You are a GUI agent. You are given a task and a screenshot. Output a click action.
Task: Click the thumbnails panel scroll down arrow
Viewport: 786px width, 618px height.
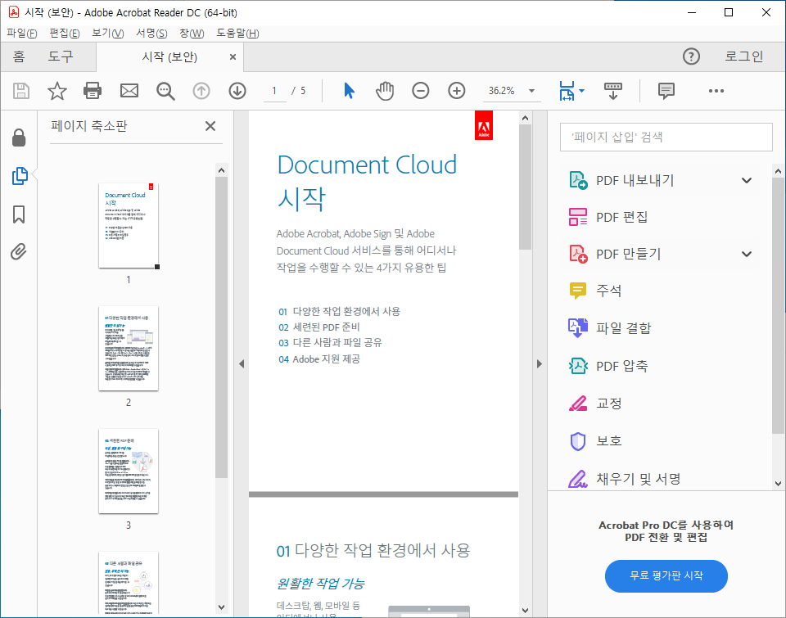[x=222, y=607]
